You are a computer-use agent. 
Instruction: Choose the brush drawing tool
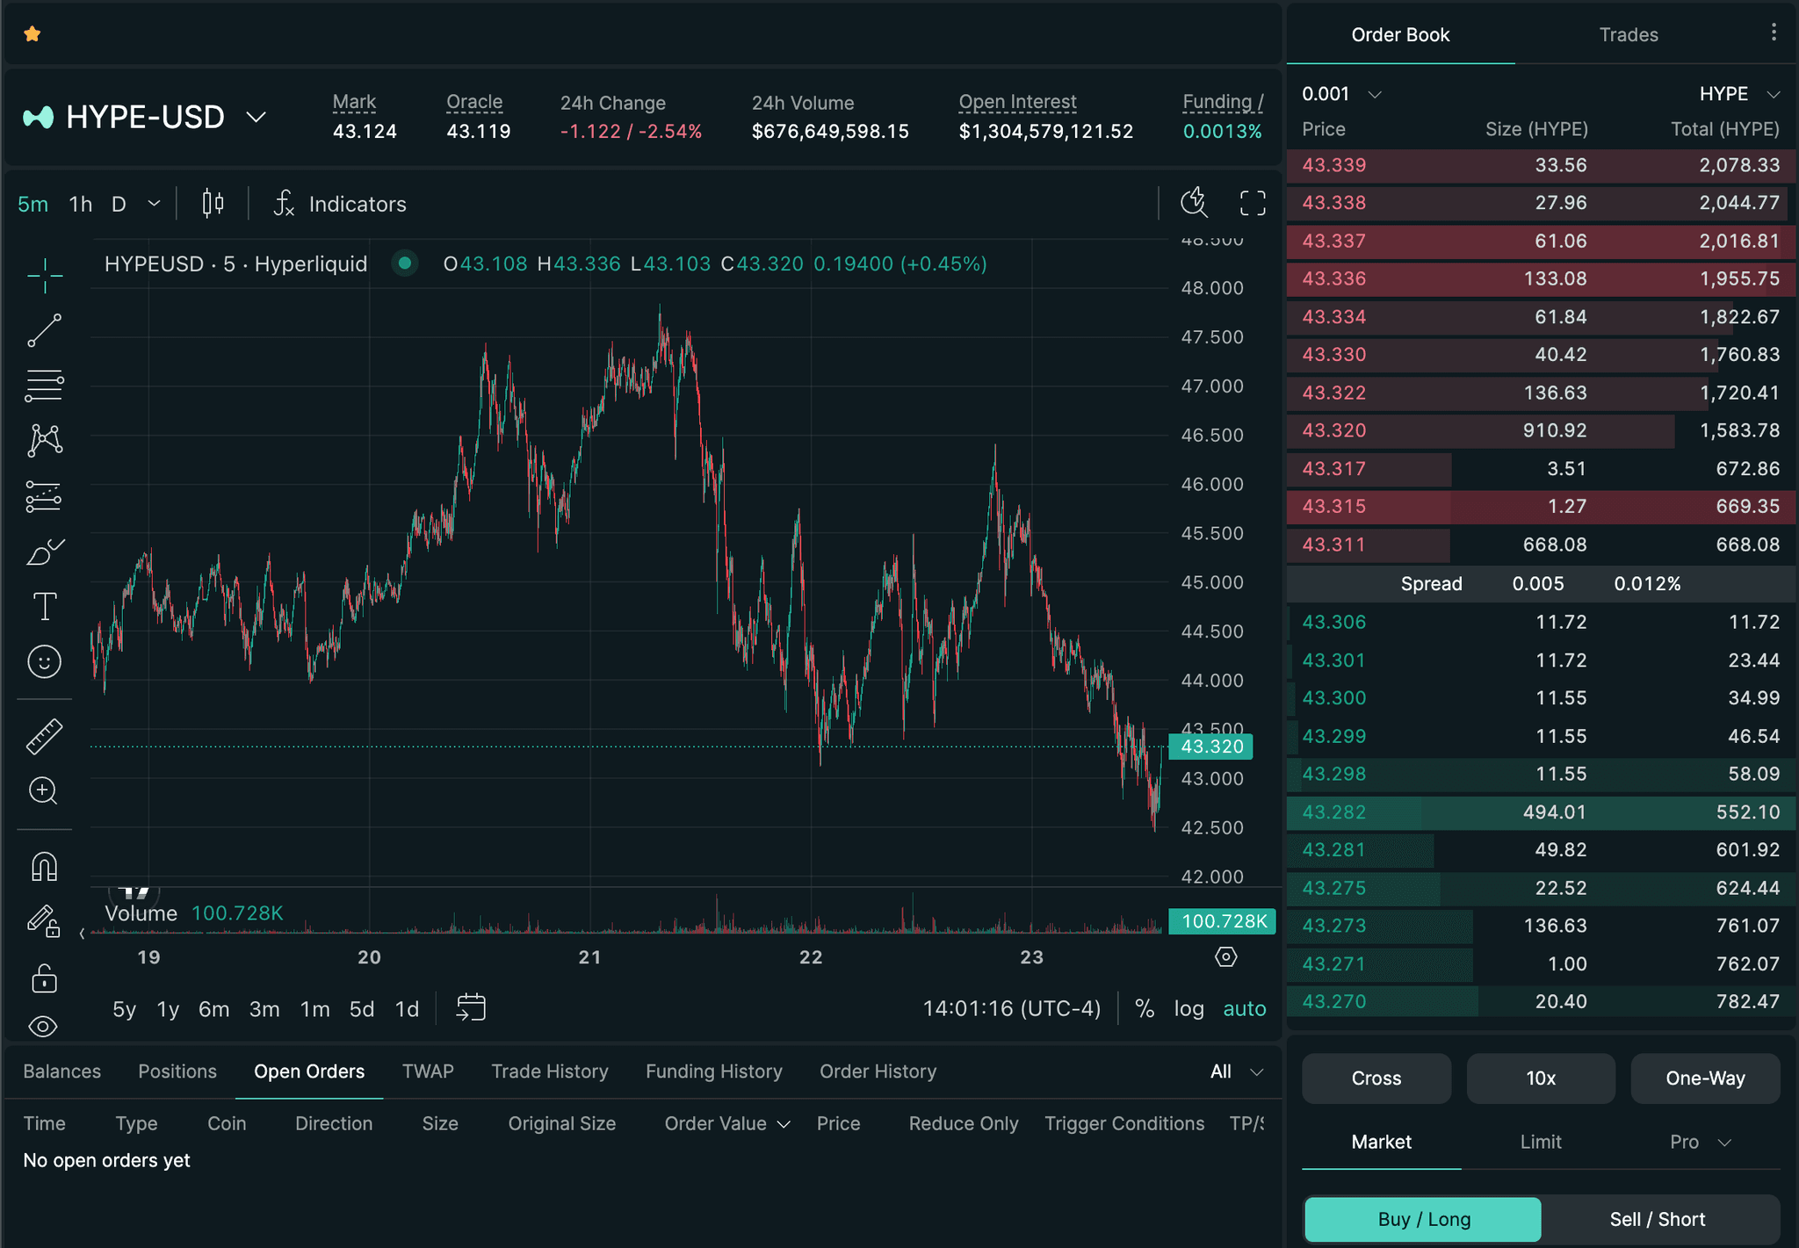coord(44,552)
